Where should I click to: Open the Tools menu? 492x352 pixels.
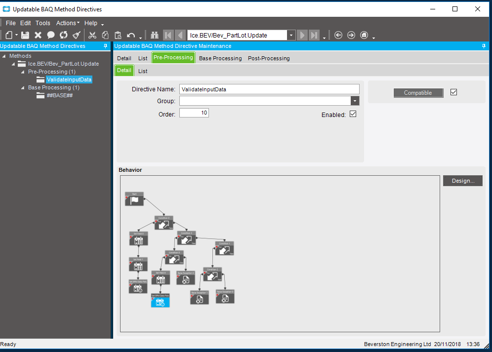coord(42,23)
